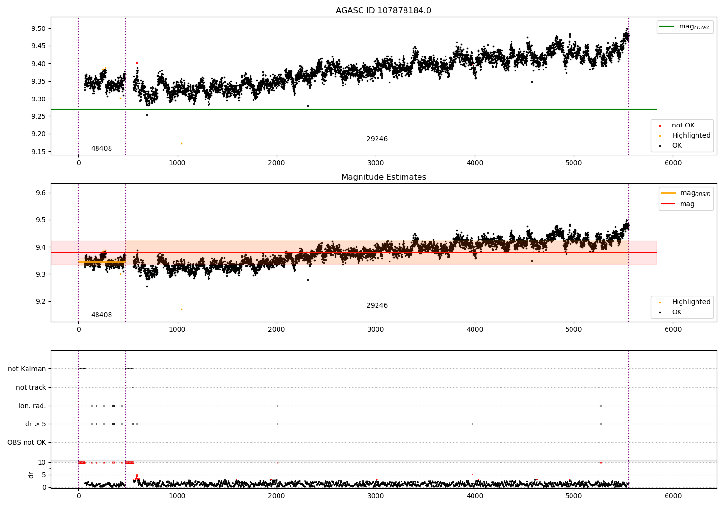
Task: Click observation label '48408' in the top plot
Action: click(101, 149)
